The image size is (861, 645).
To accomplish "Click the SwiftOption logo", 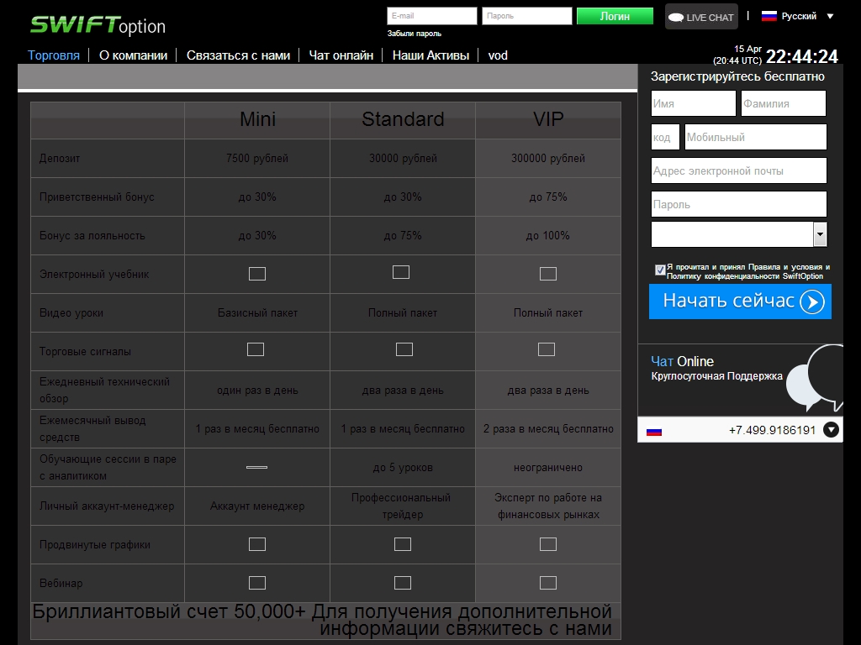I will (x=98, y=25).
